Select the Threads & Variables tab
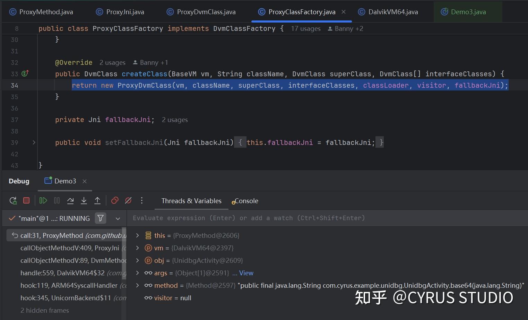 coord(191,201)
